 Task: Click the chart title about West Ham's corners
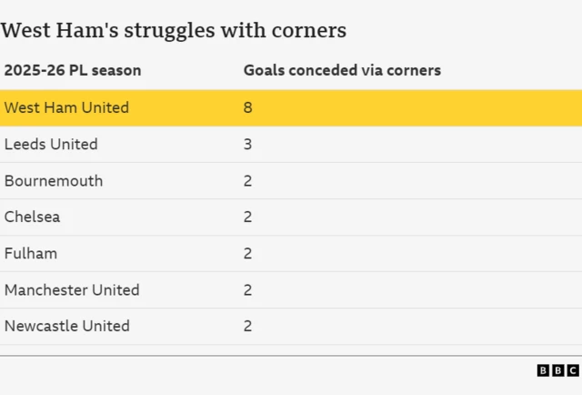click(x=174, y=30)
